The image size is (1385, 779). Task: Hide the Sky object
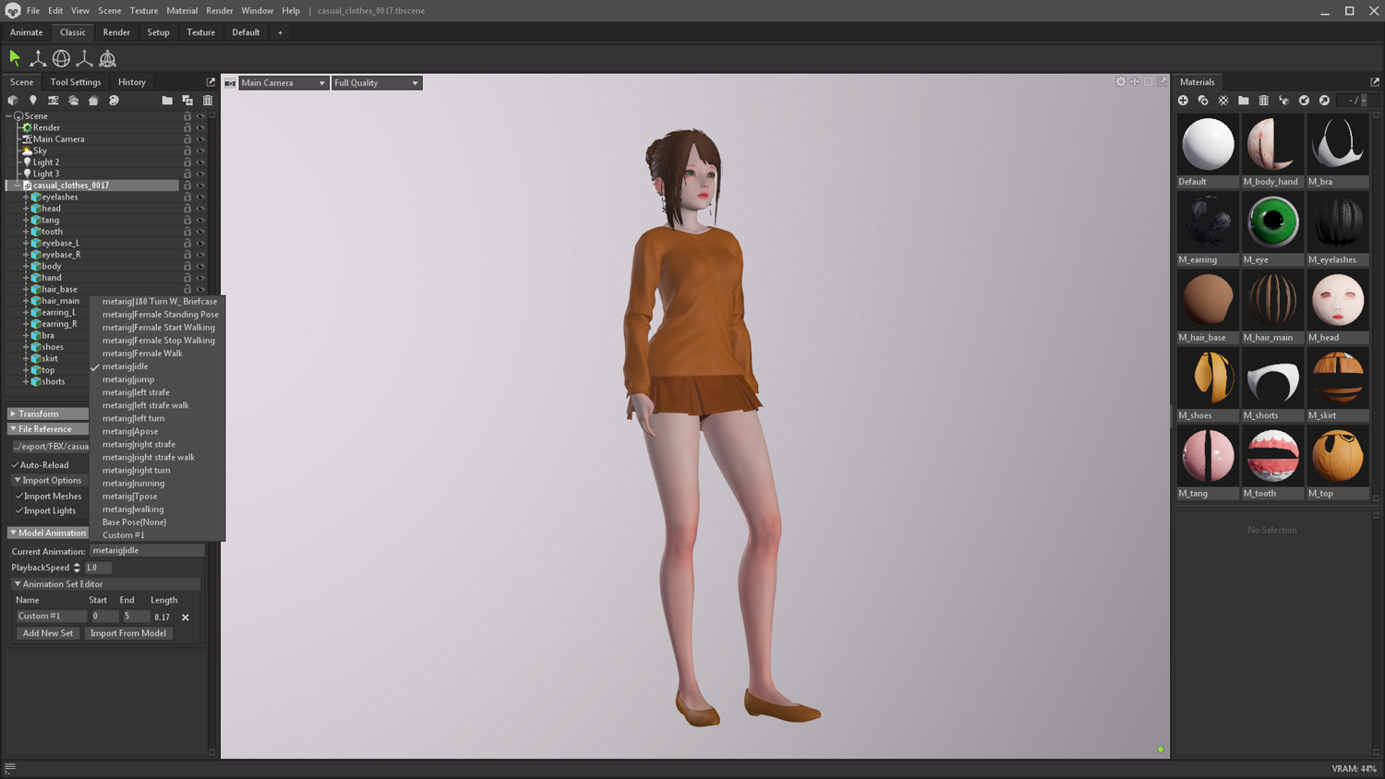200,150
